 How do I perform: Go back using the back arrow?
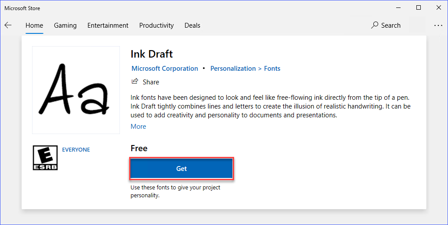click(8, 25)
